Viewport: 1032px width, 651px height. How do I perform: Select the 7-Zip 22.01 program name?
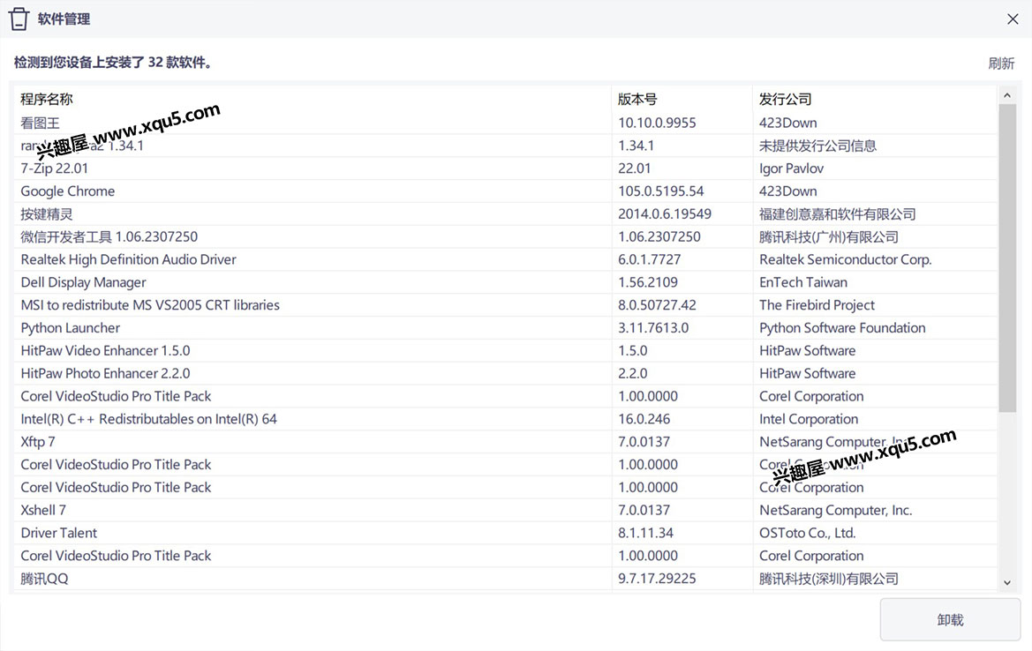[54, 168]
